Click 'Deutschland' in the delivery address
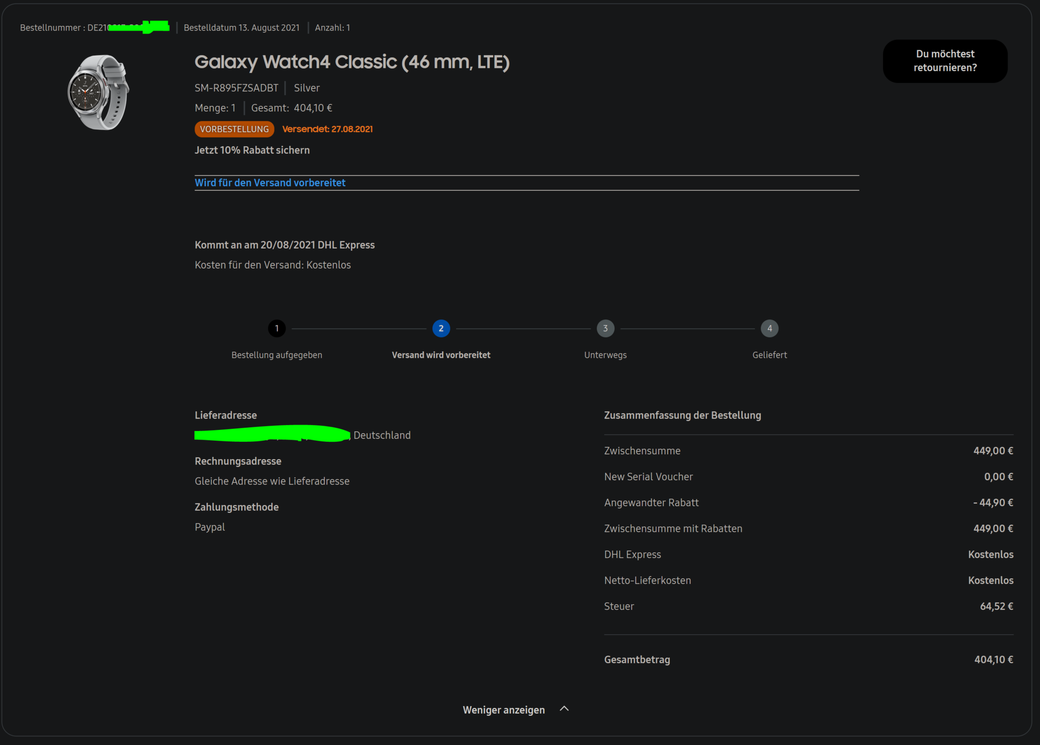1040x745 pixels. coord(382,435)
